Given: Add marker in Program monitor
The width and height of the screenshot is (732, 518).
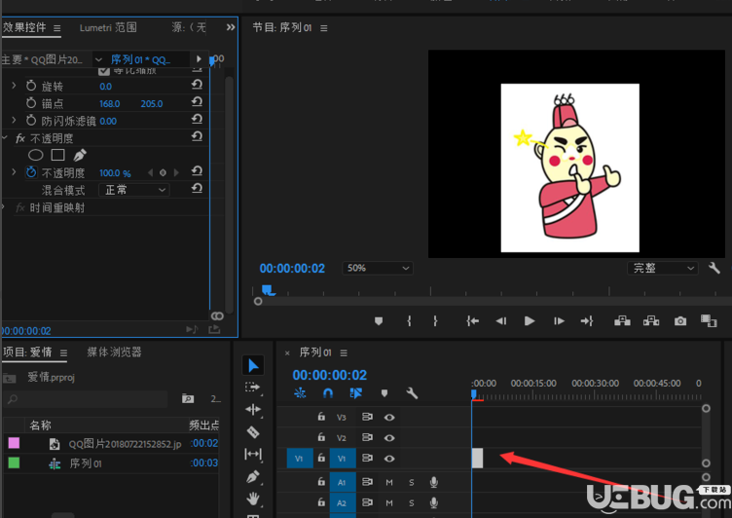Looking at the screenshot, I should click(379, 321).
